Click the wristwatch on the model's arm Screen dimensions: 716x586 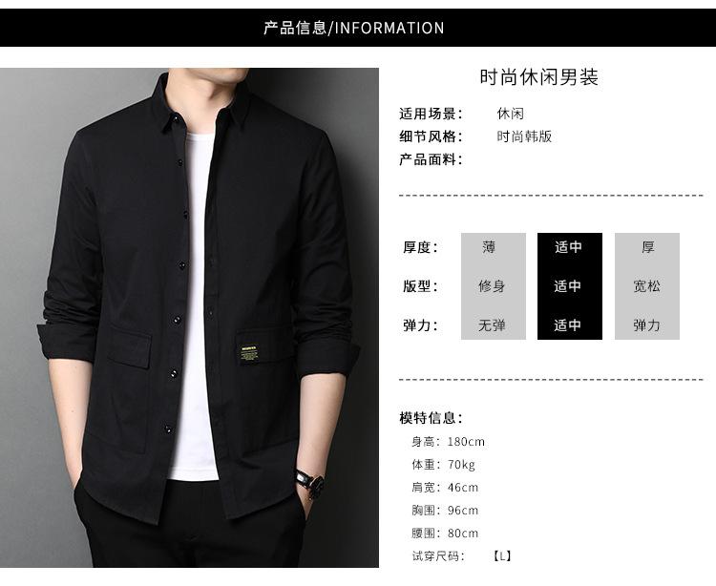click(x=310, y=483)
